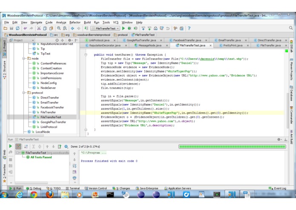Click the Replace icon next to Find
The width and height of the screenshot is (296, 210).
click(x=65, y=28)
